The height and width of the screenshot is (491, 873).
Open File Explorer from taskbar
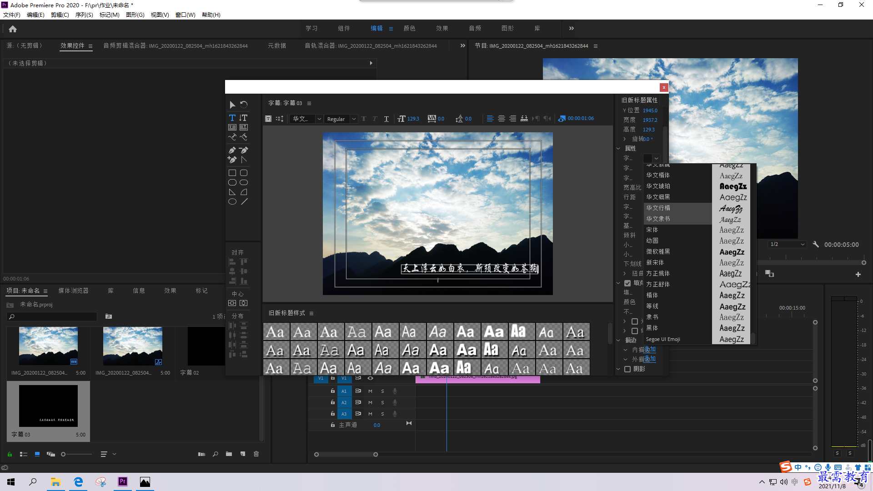pyautogui.click(x=55, y=482)
